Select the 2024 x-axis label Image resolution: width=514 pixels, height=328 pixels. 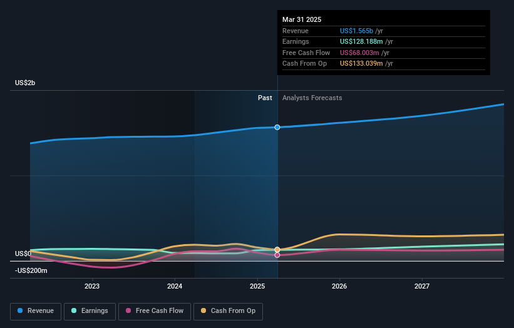[x=175, y=286]
